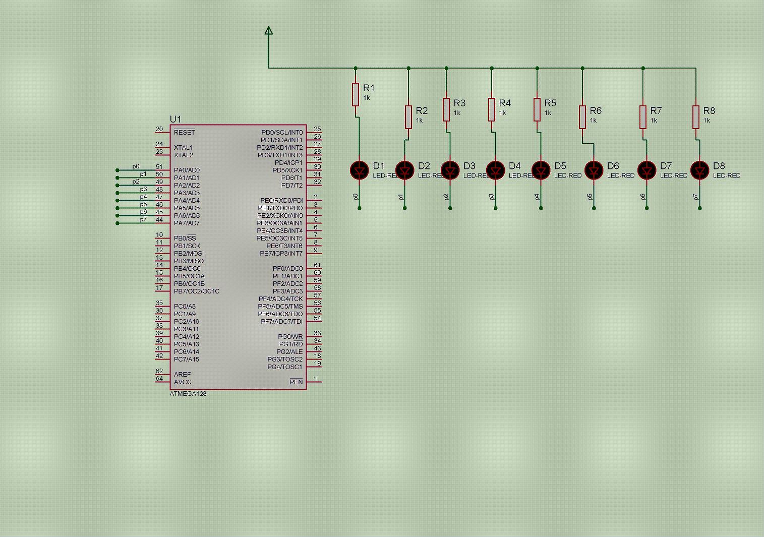764x537 pixels.
Task: Click the p7 net label beside pin 44
Action: (144, 219)
